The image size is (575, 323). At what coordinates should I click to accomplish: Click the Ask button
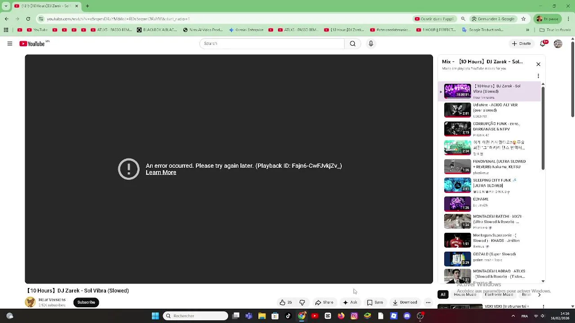[x=350, y=302]
